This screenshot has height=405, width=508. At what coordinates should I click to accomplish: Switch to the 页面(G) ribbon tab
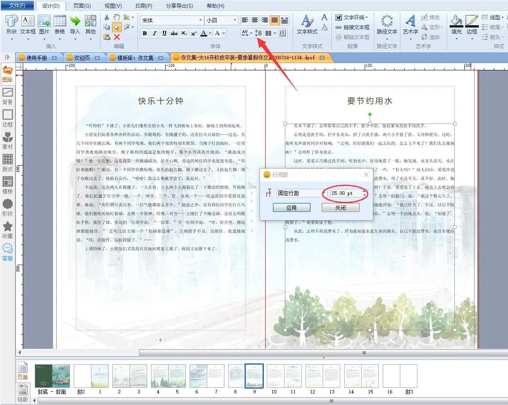82,6
